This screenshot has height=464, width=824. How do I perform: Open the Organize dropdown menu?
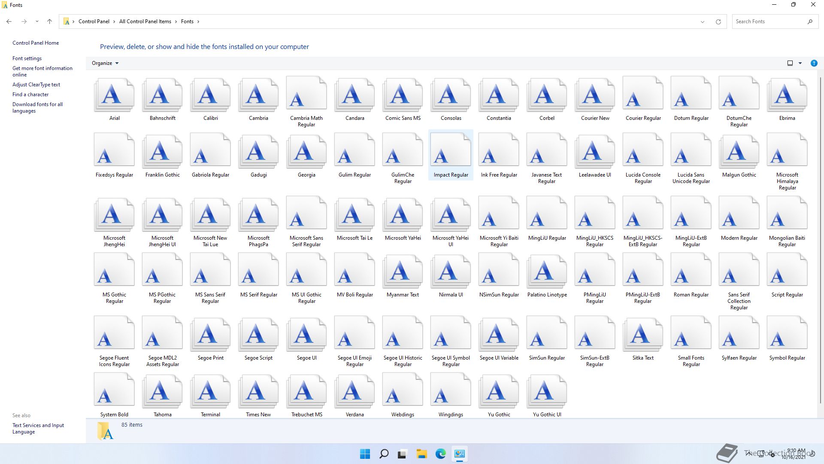coord(105,63)
